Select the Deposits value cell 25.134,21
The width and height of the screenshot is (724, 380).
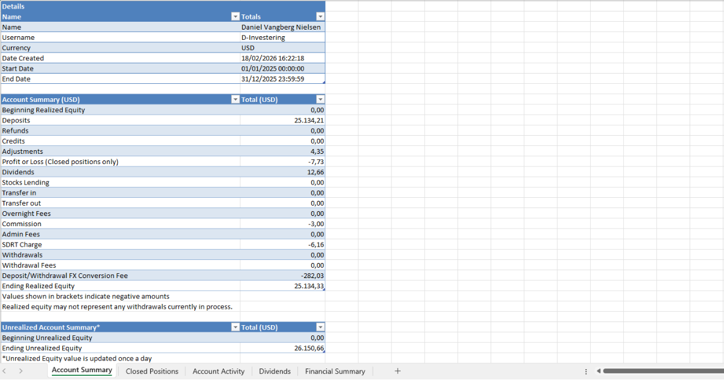pyautogui.click(x=282, y=121)
